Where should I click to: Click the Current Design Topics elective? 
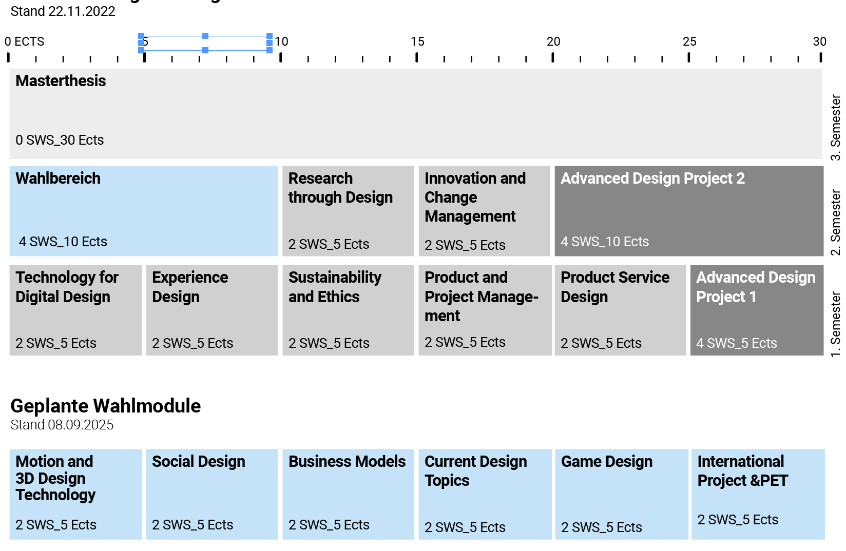tap(485, 494)
